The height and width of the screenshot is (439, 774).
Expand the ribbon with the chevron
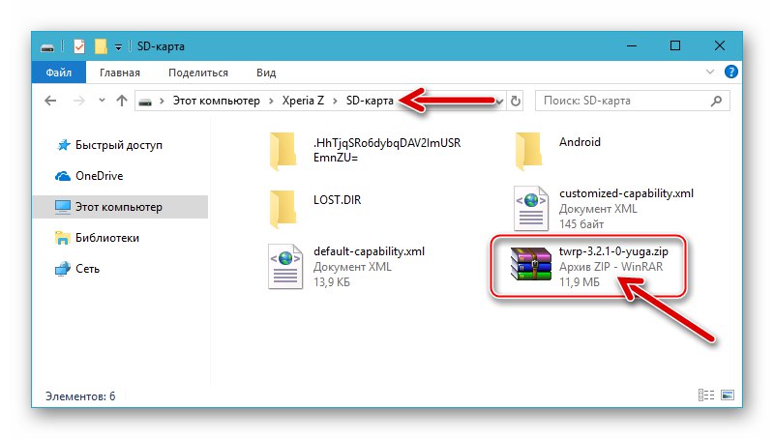710,72
